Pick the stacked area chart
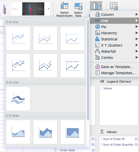 click(x=45, y=132)
